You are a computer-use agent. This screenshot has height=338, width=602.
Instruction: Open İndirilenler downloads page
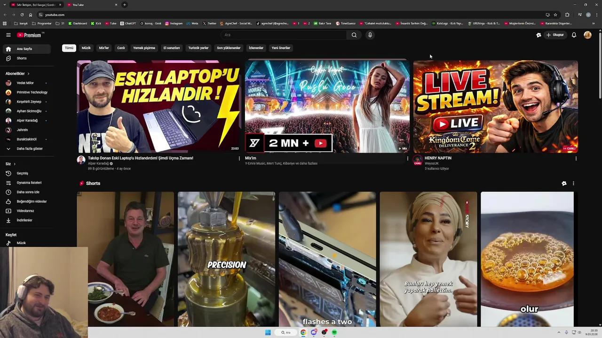[26, 220]
